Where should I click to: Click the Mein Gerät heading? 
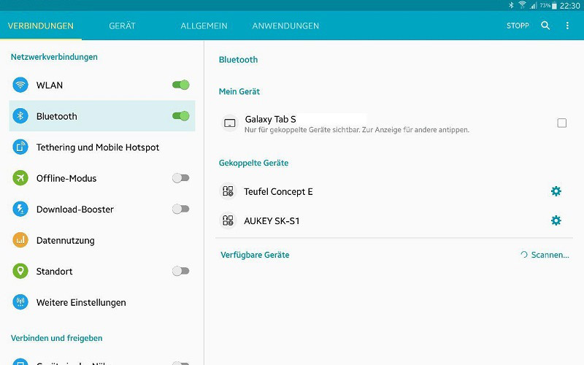click(239, 91)
